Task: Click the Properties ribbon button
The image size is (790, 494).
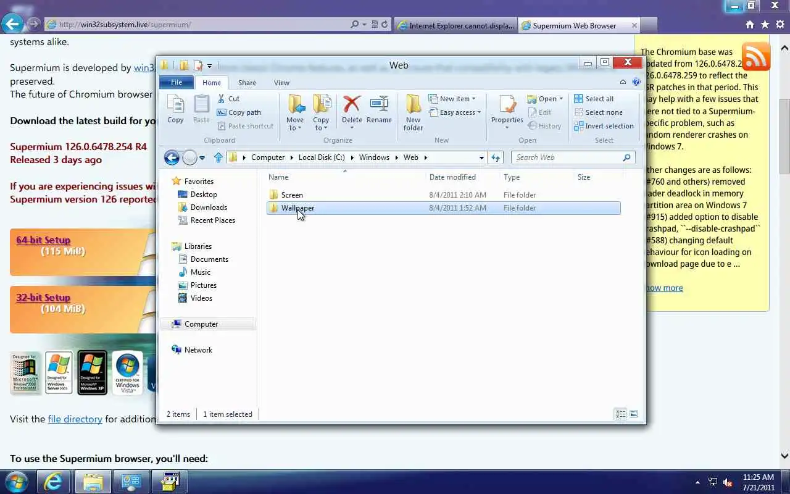Action: coord(507,113)
